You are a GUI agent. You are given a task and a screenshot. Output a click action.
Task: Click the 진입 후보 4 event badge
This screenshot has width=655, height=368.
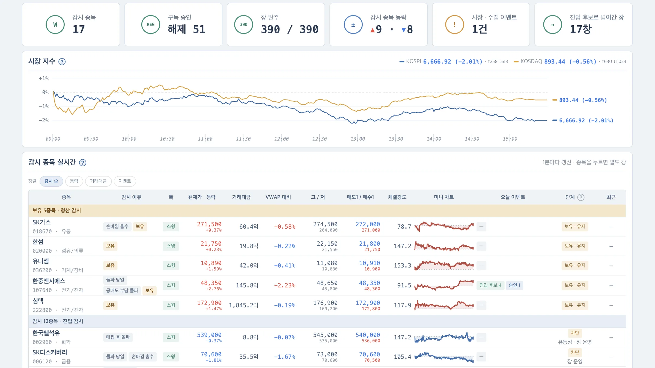click(490, 285)
